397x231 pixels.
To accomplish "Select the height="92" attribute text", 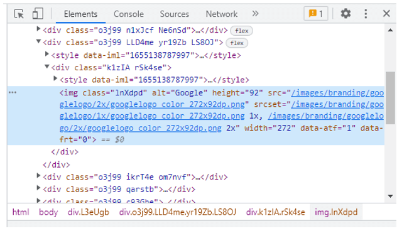I will click(x=237, y=93).
